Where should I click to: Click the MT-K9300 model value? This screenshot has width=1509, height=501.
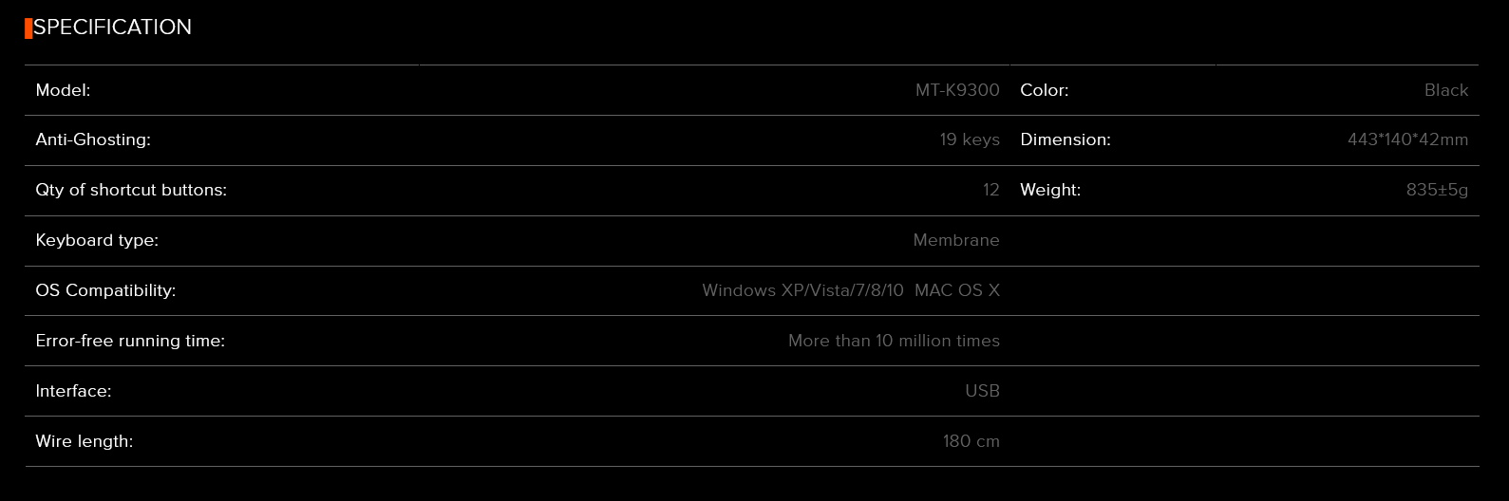point(957,90)
